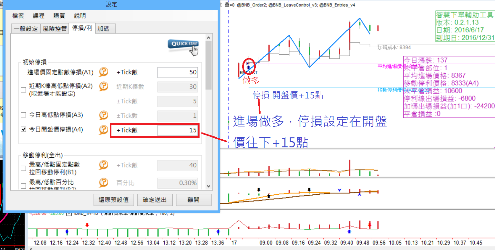Click the 停利線出場損益: -6800 line
This screenshot has height=250, width=495.
pyautogui.click(x=440, y=98)
